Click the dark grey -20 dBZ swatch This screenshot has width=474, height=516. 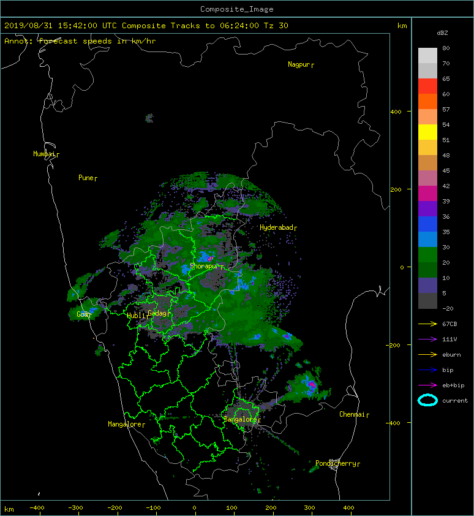click(427, 301)
